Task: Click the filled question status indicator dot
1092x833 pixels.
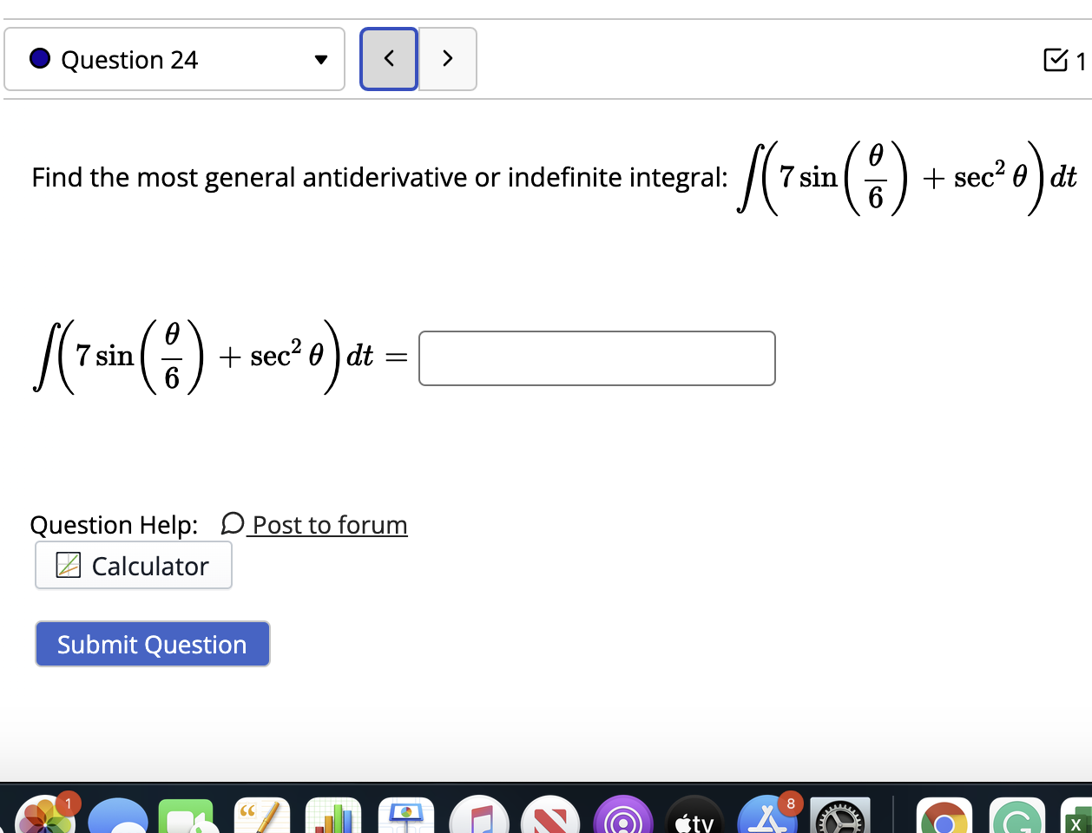Action: point(37,59)
